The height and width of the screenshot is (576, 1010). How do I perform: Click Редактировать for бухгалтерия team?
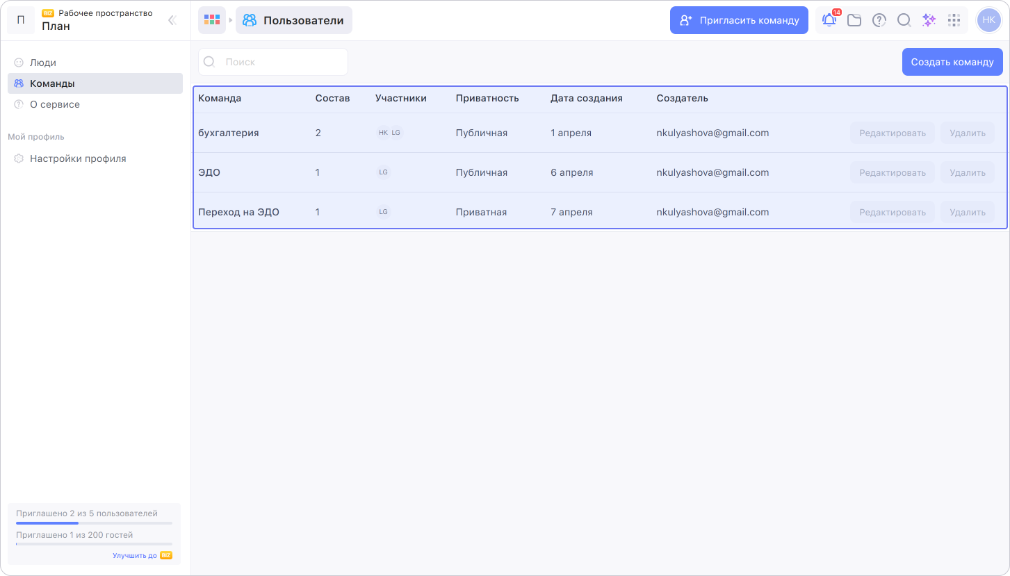point(892,133)
